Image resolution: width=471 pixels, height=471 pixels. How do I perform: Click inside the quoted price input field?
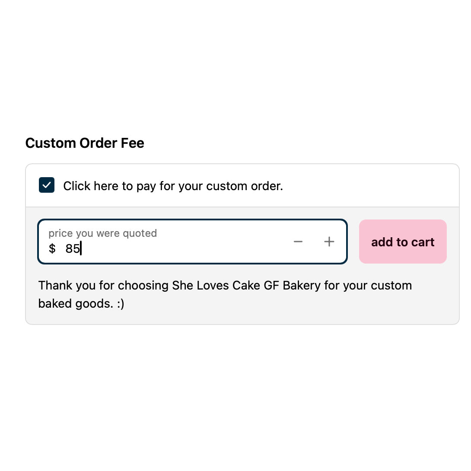click(x=173, y=248)
